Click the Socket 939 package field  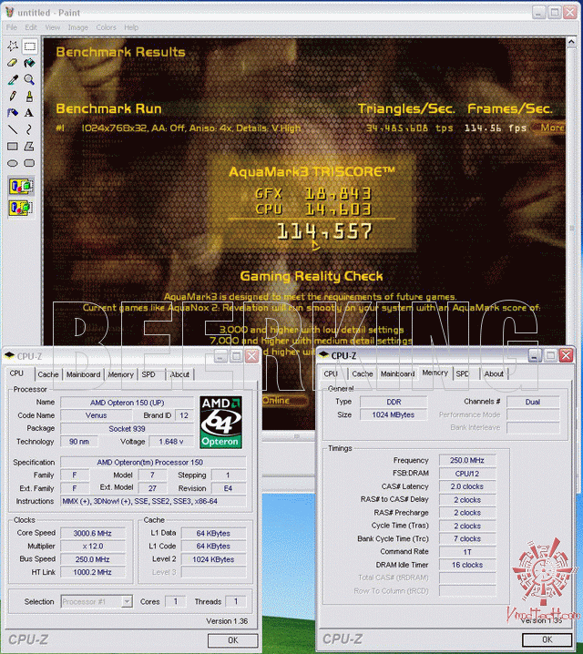click(128, 429)
